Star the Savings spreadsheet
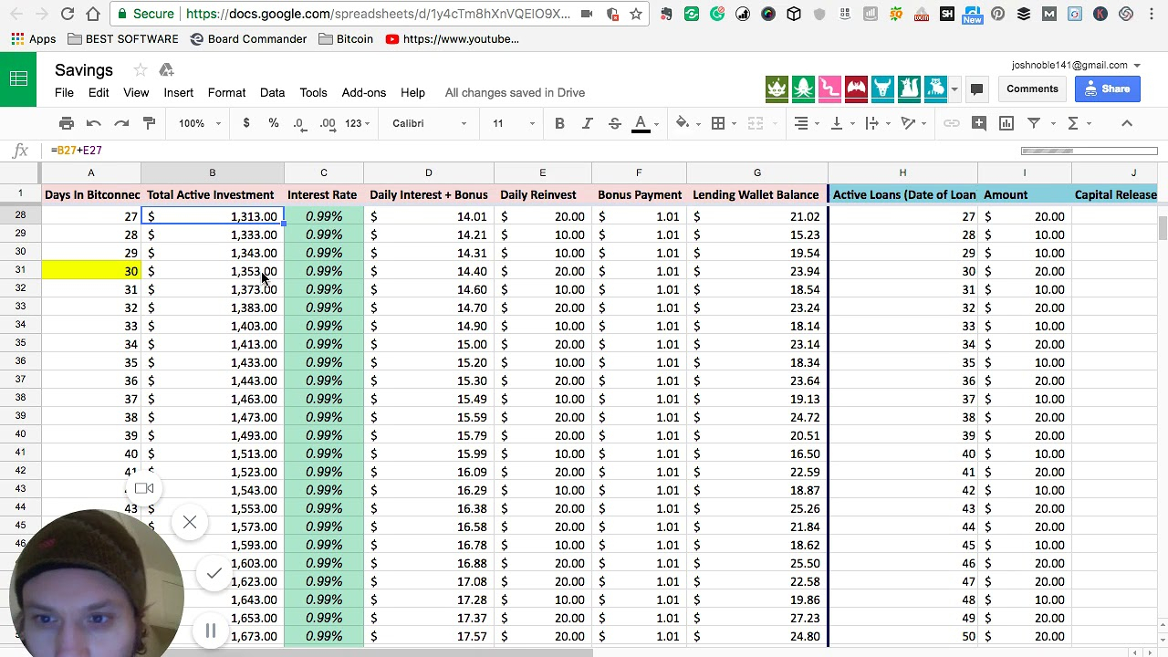The width and height of the screenshot is (1168, 657). click(x=140, y=70)
